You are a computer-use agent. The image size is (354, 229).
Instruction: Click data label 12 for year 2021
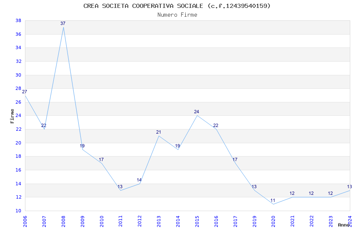coord(292,193)
